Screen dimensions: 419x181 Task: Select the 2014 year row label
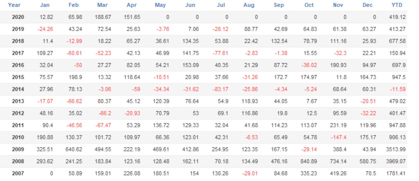click(18, 89)
